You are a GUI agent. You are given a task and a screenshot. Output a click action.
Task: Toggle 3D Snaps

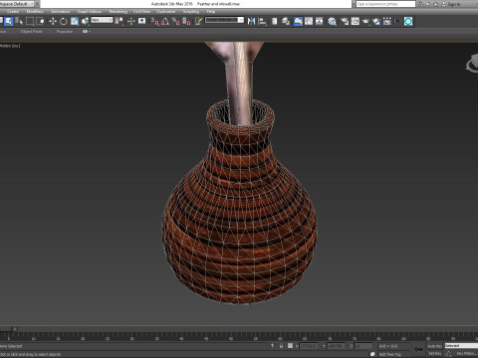[155, 21]
